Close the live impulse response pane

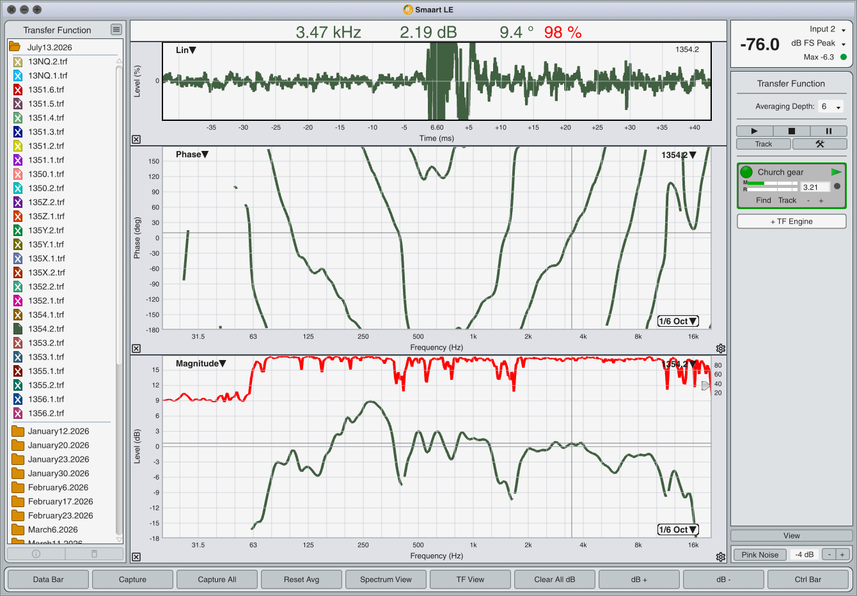[136, 139]
